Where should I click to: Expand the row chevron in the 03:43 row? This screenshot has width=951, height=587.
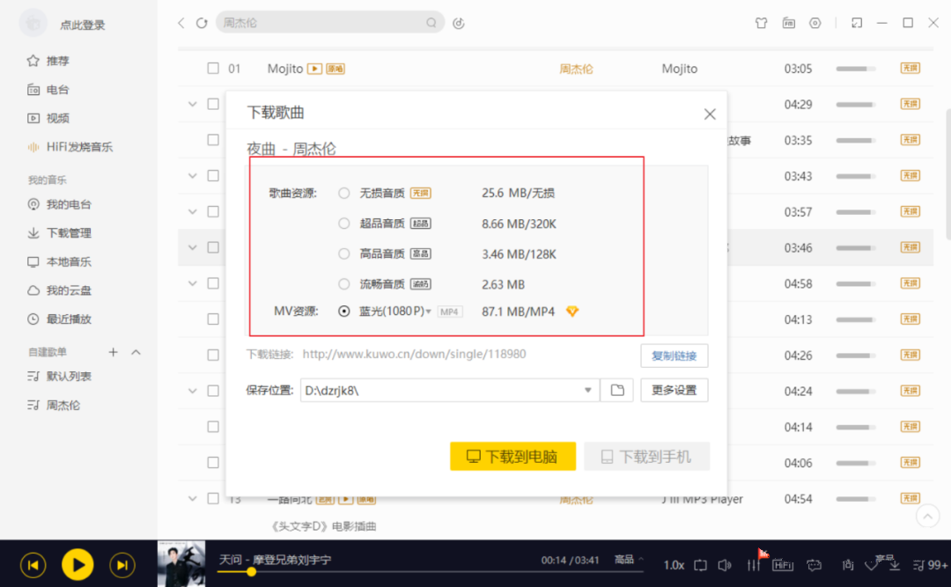[x=192, y=176]
